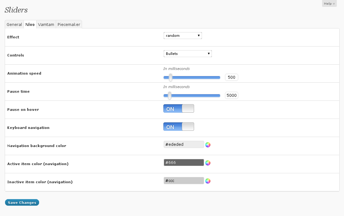The image size is (344, 216).
Task: Open color wheel for Navigation background color
Action: [x=208, y=145]
